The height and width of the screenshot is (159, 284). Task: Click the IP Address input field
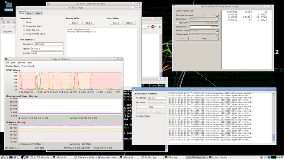point(156,98)
